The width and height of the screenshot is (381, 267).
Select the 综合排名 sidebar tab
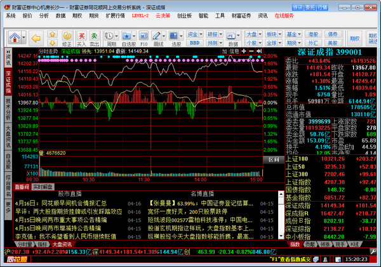tap(8, 186)
